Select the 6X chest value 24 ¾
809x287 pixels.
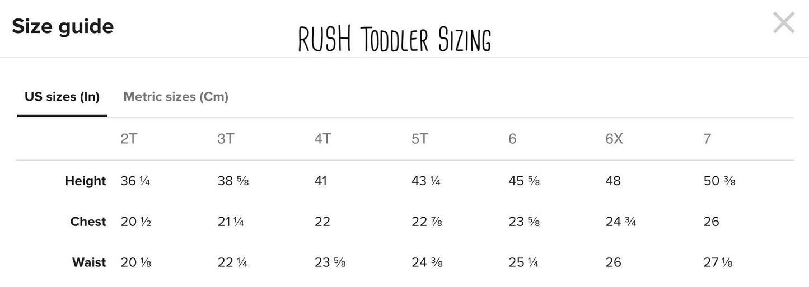tap(621, 222)
